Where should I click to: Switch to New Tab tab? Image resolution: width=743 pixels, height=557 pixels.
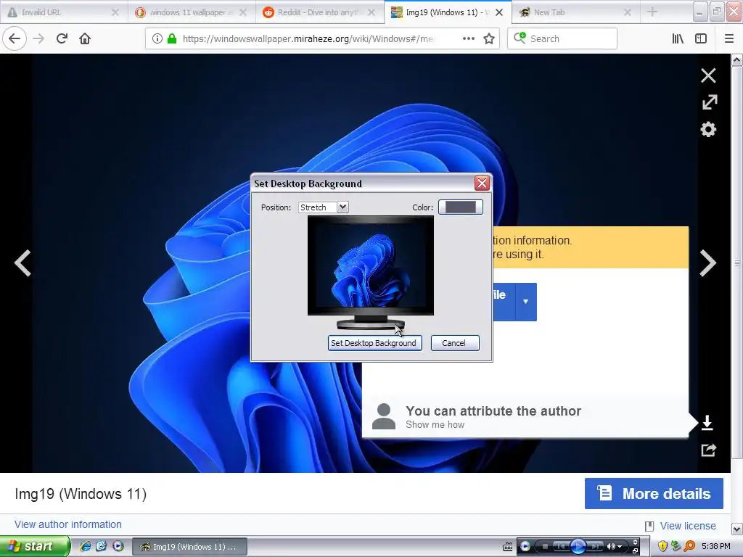click(x=575, y=12)
